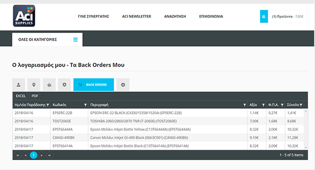Select the BACK ORDERS tab

(x=93, y=85)
